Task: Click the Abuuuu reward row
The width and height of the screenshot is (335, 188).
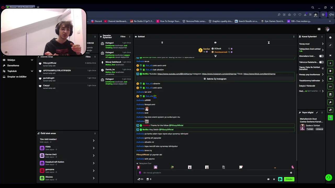Action: click(x=67, y=178)
